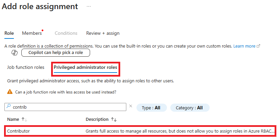Switch to the Members tab

coord(32,33)
